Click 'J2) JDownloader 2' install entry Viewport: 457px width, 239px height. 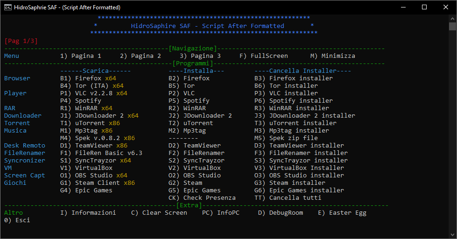(200, 116)
